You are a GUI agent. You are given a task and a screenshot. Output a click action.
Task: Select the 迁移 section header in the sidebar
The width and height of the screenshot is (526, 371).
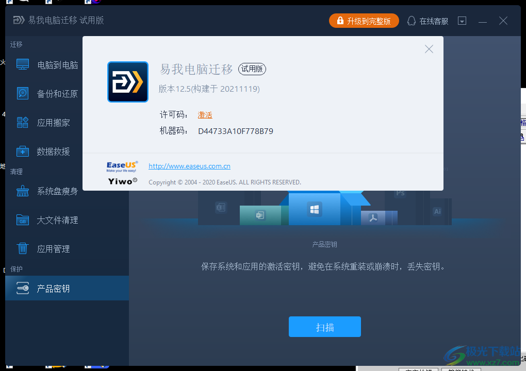click(x=16, y=44)
